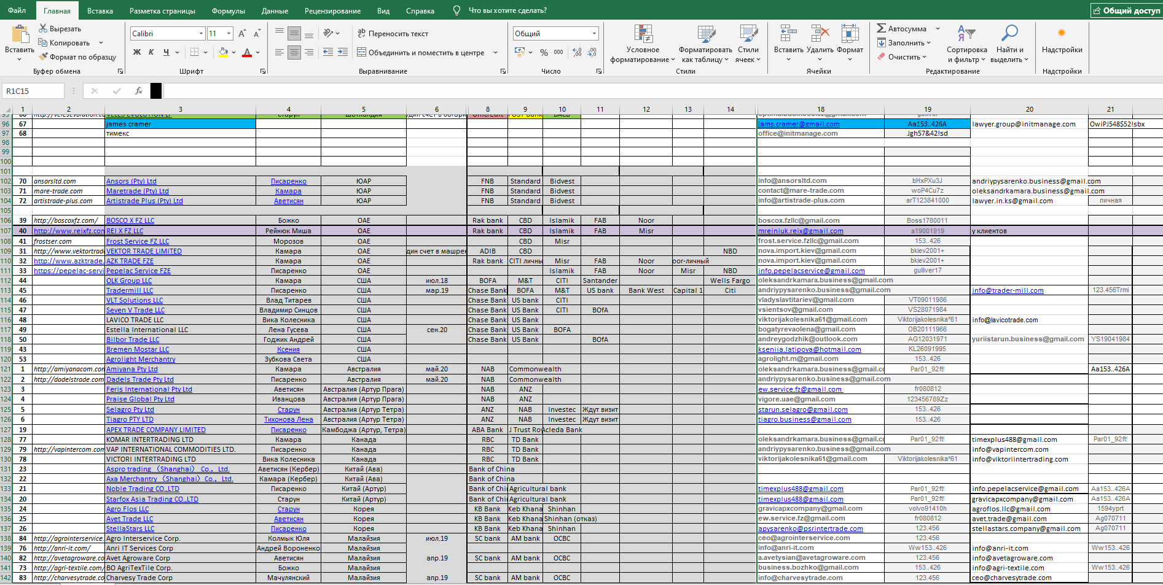The image size is (1163, 585).
Task: Open the font color dropdown arrow
Action: (x=257, y=53)
